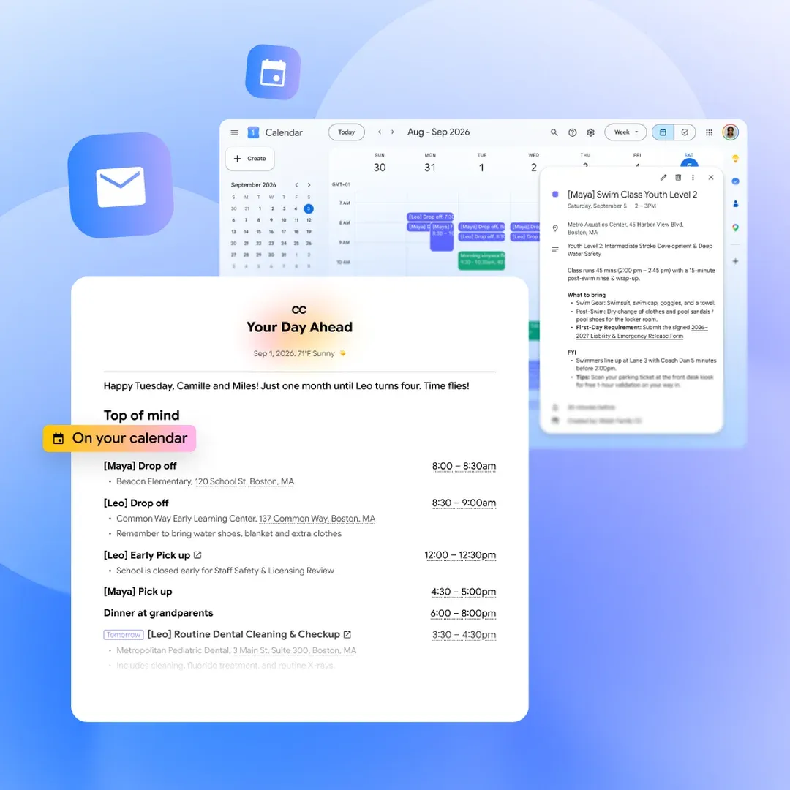Image resolution: width=790 pixels, height=790 pixels.
Task: Click the 4:30 – 5:00pm time
Action: click(463, 592)
